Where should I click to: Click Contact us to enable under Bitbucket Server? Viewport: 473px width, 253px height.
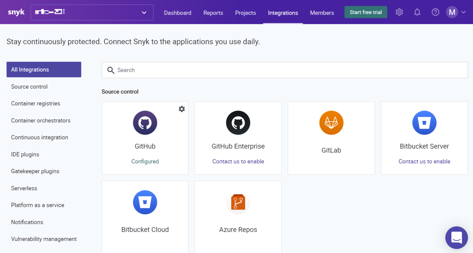[x=424, y=161]
